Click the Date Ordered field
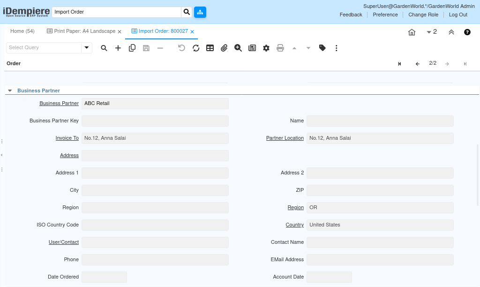Image resolution: width=480 pixels, height=287 pixels. coord(104,277)
